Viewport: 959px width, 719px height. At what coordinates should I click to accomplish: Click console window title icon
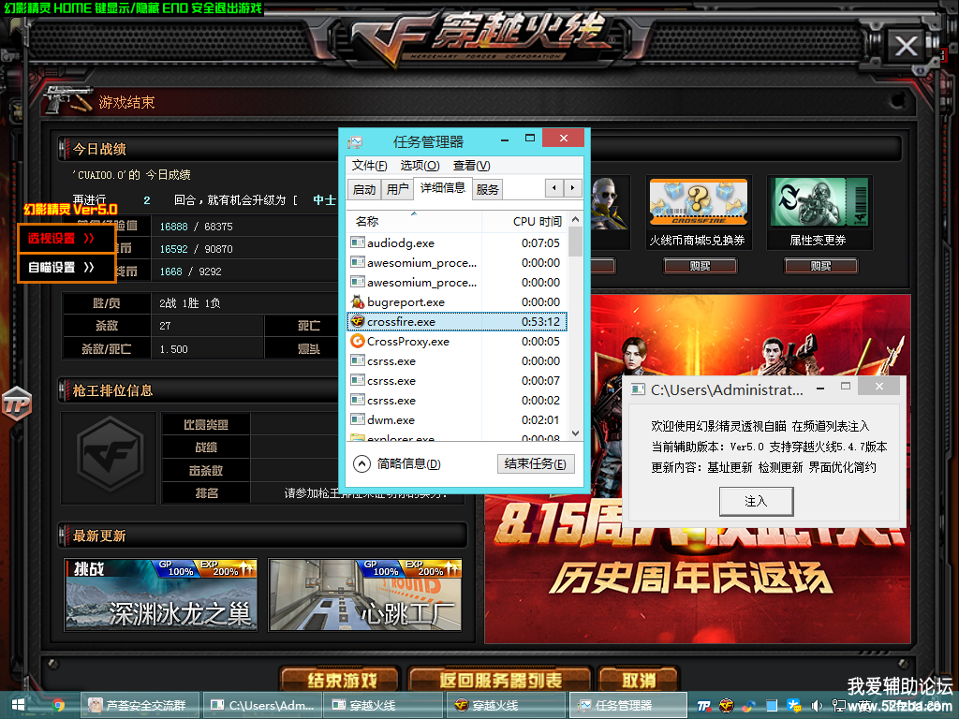point(638,389)
